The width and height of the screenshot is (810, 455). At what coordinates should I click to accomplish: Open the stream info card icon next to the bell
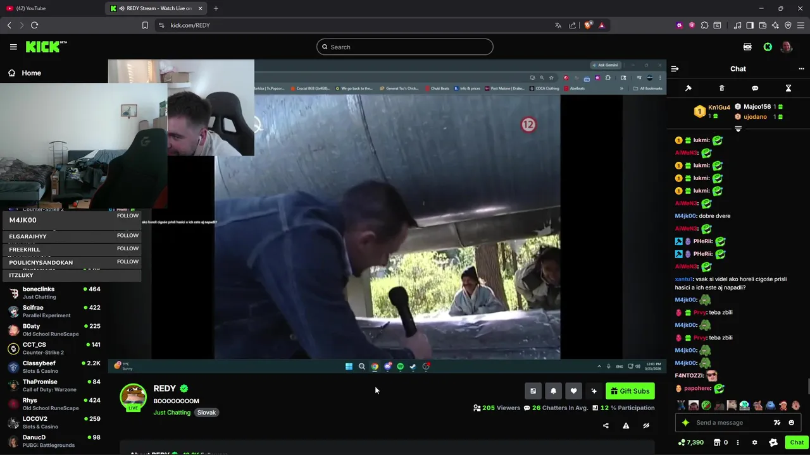tap(533, 391)
